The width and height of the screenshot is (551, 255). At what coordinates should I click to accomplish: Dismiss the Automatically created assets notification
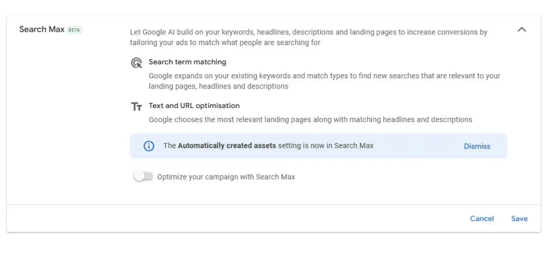click(x=476, y=146)
